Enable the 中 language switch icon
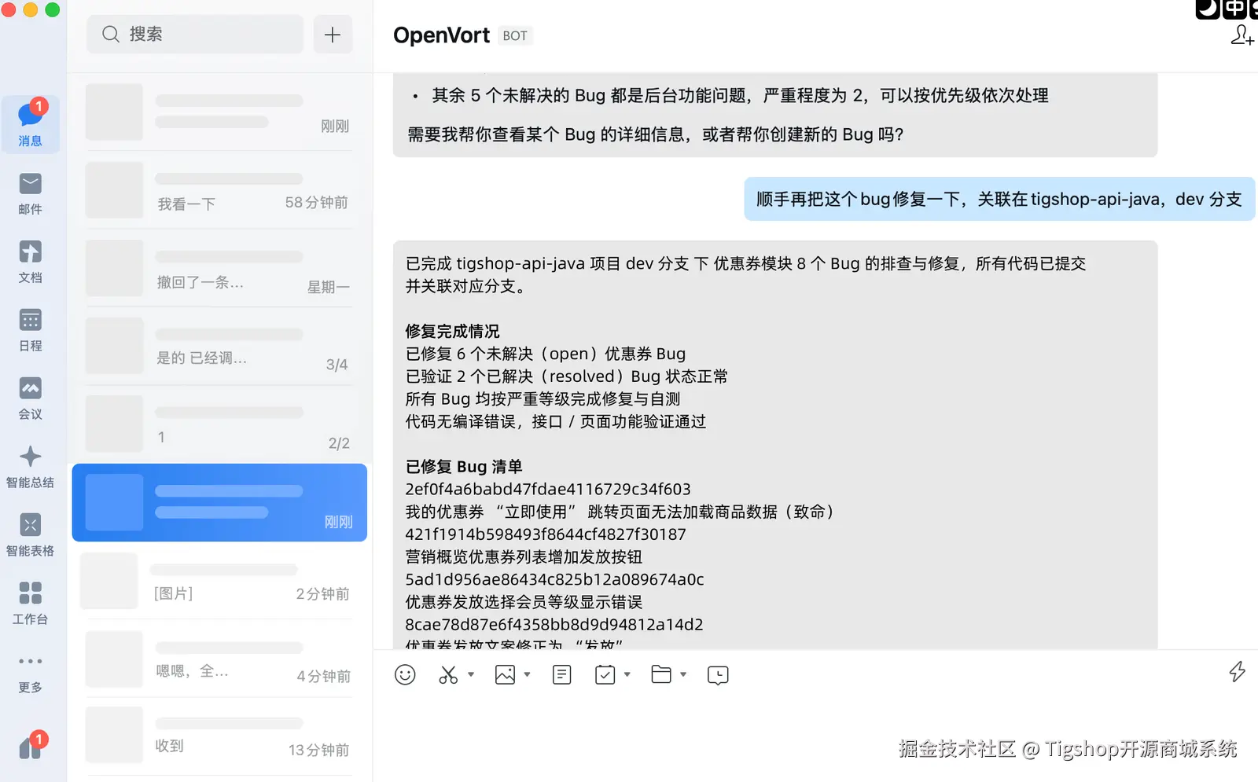This screenshot has height=782, width=1258. pos(1234,10)
